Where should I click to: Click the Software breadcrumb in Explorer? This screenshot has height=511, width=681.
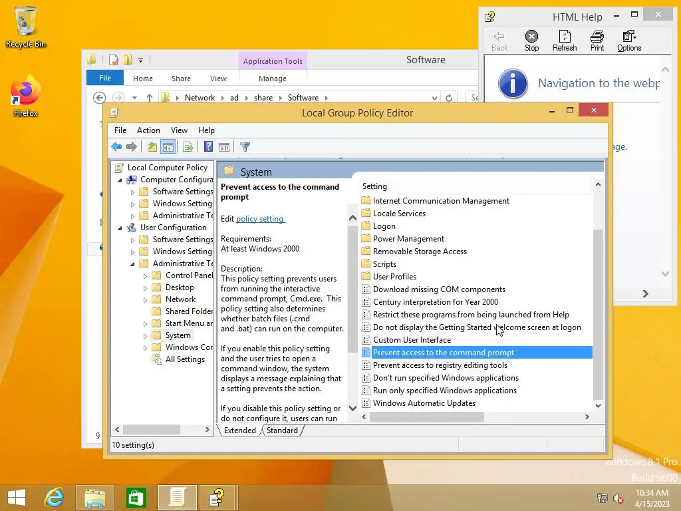click(x=303, y=98)
